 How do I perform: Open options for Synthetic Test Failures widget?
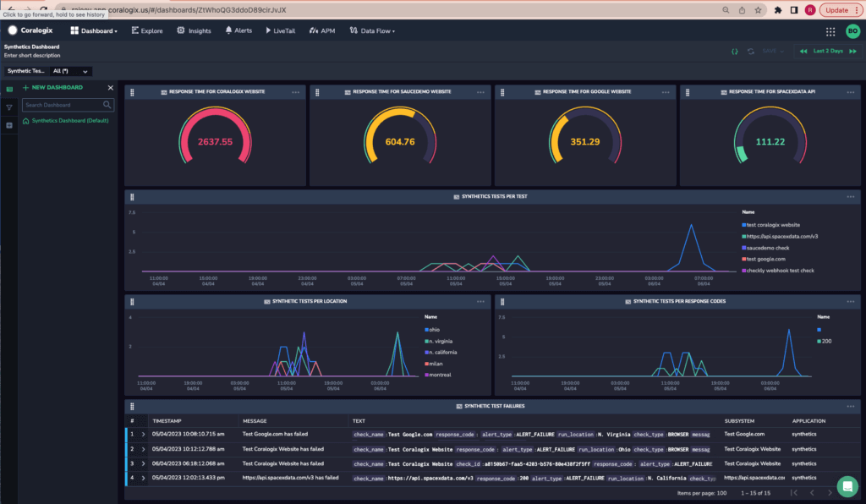click(x=851, y=406)
